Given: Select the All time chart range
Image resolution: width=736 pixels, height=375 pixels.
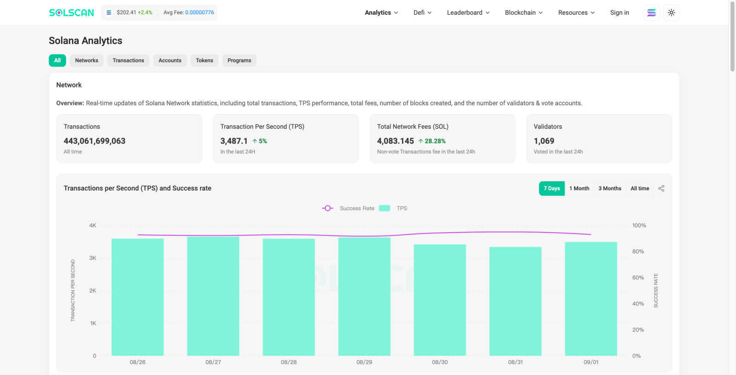Looking at the screenshot, I should [640, 188].
